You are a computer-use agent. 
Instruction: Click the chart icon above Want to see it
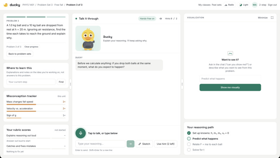point(230,53)
